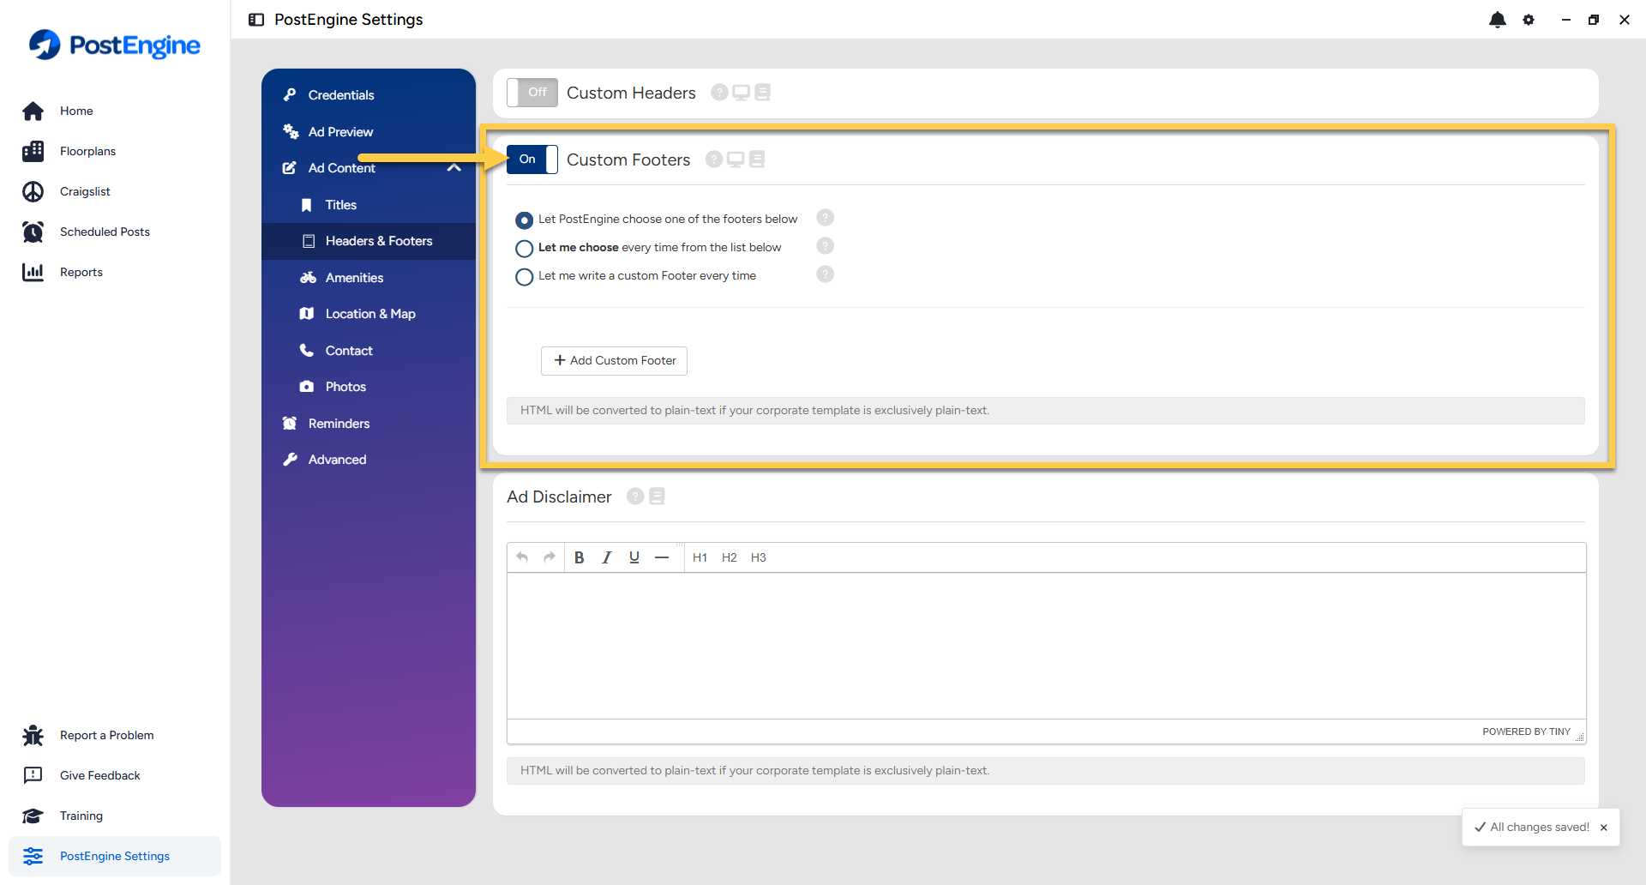
Task: Show help for 'Let me choose' option
Action: tap(825, 246)
